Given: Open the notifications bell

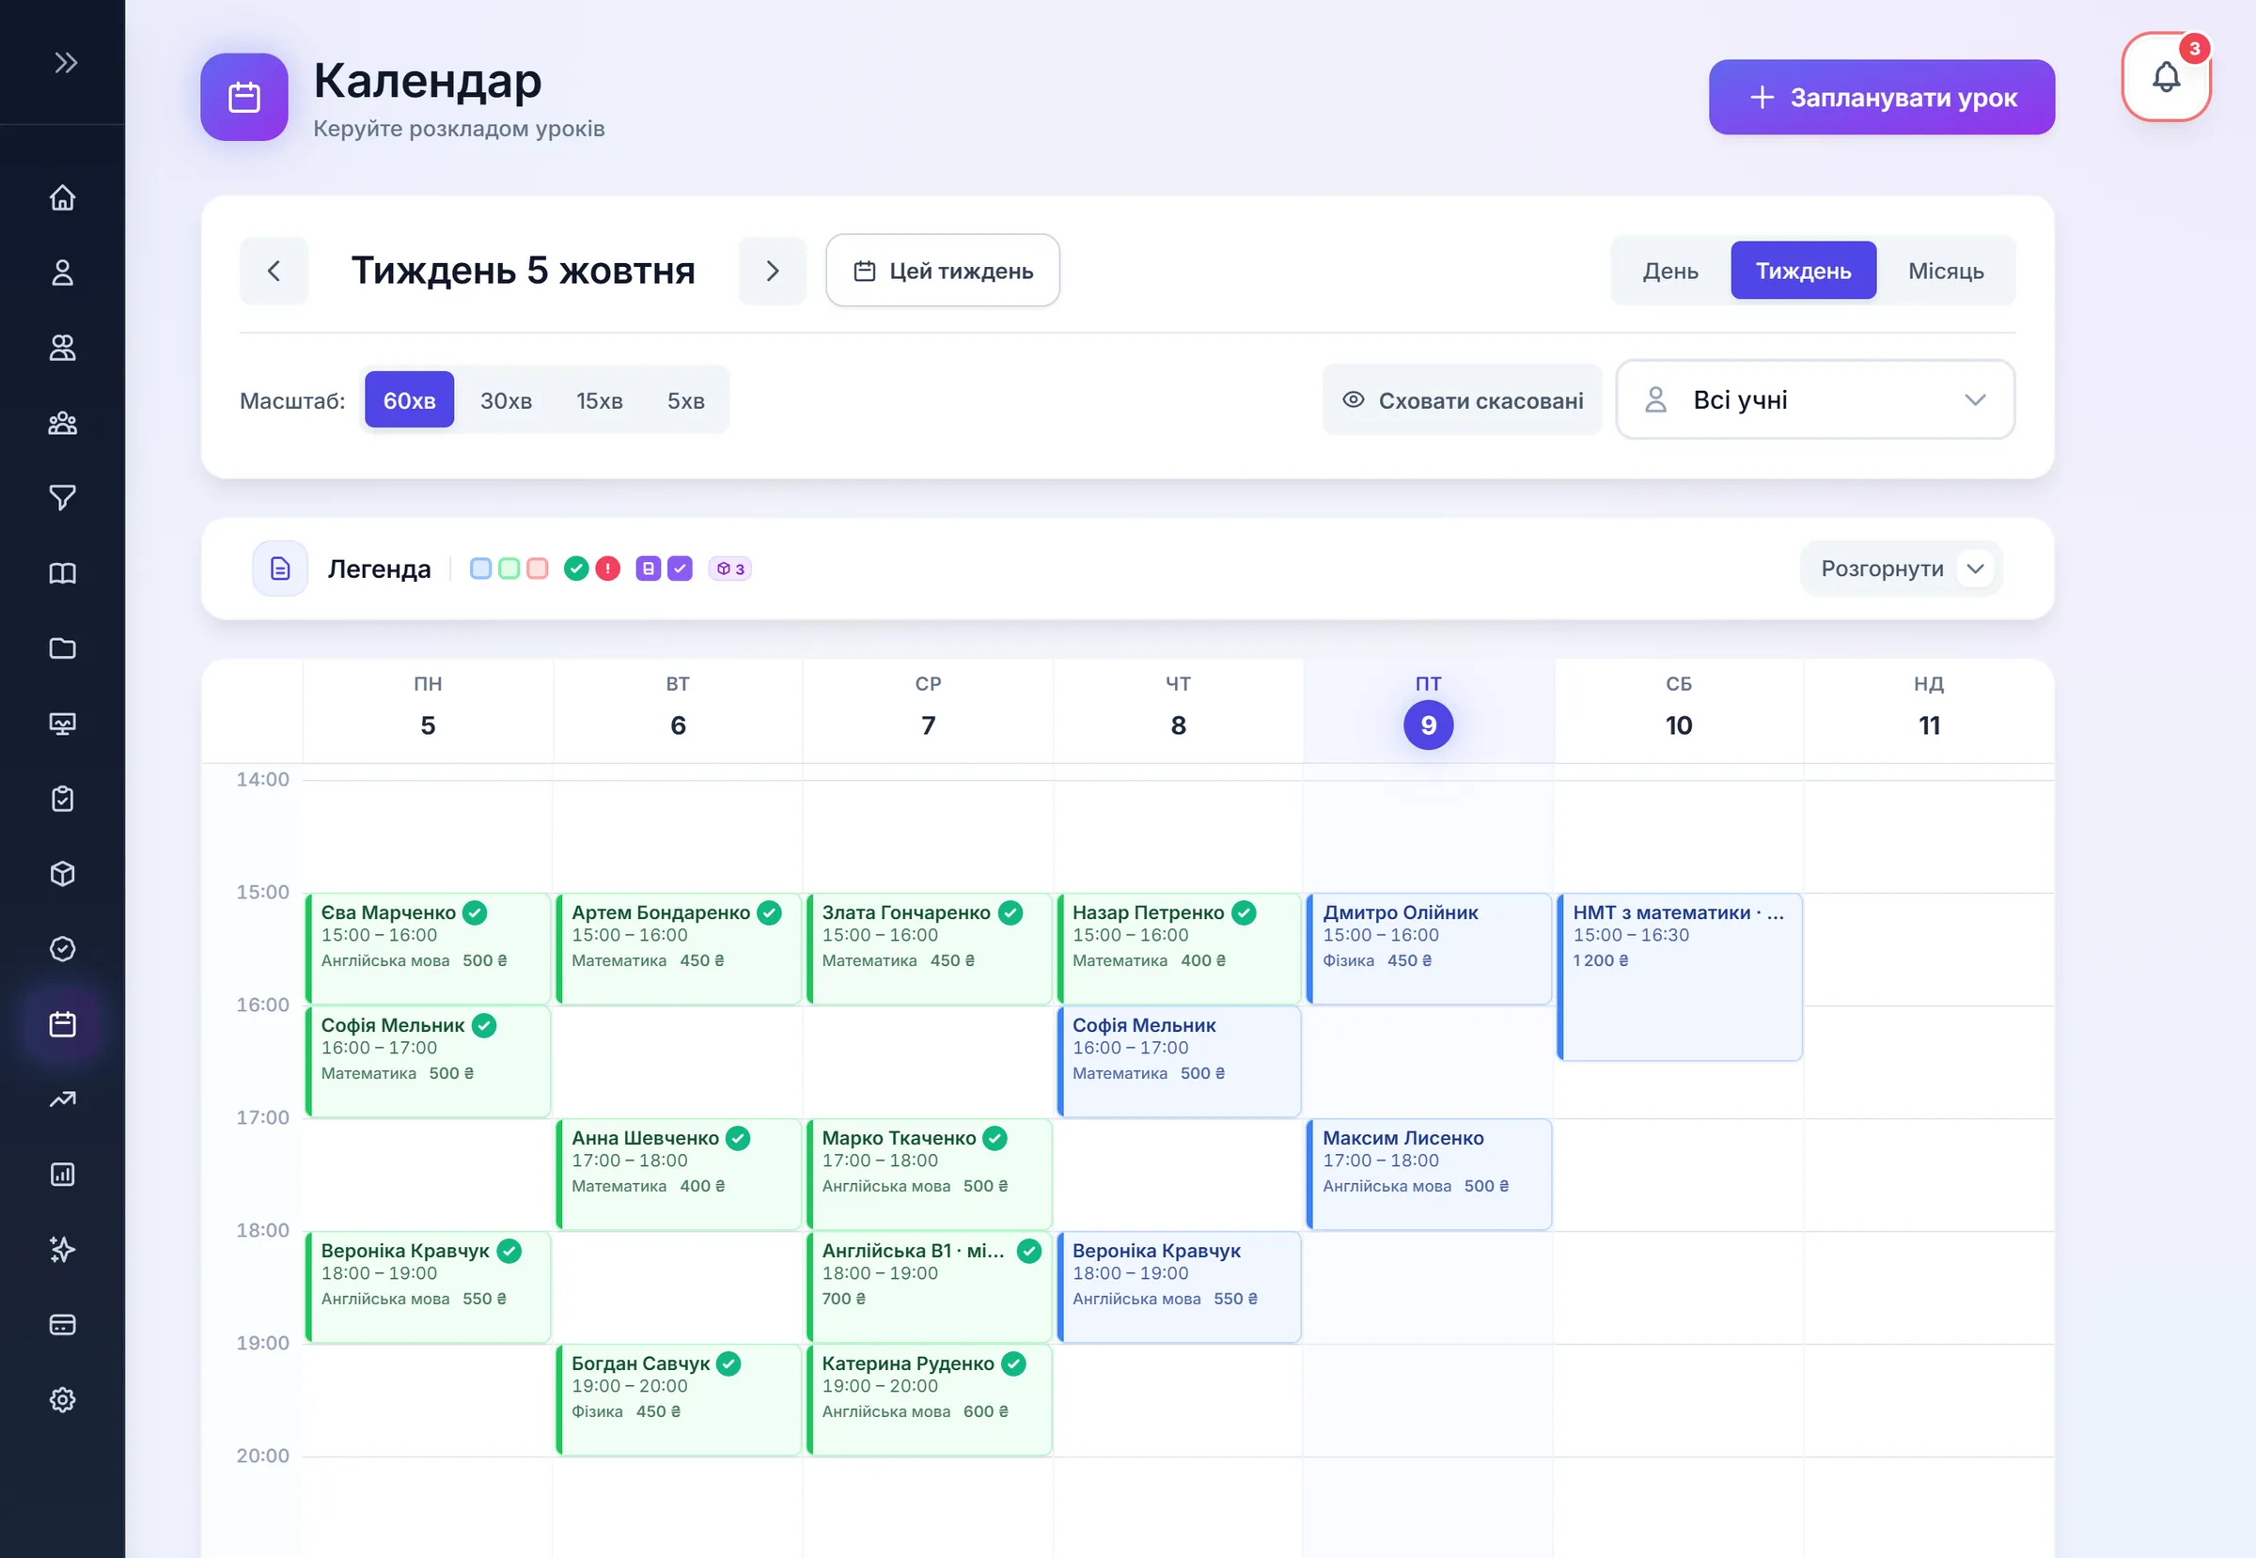Looking at the screenshot, I should [2166, 77].
